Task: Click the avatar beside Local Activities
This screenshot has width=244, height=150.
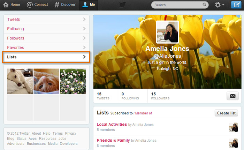Action: click(x=234, y=127)
